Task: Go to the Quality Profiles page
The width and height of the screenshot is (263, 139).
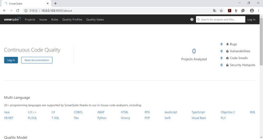Action: (x=72, y=19)
